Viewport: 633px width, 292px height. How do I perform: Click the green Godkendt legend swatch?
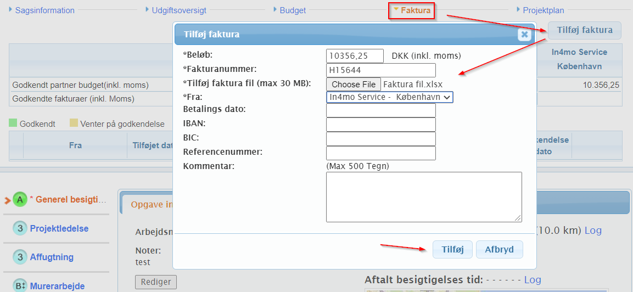tap(13, 123)
